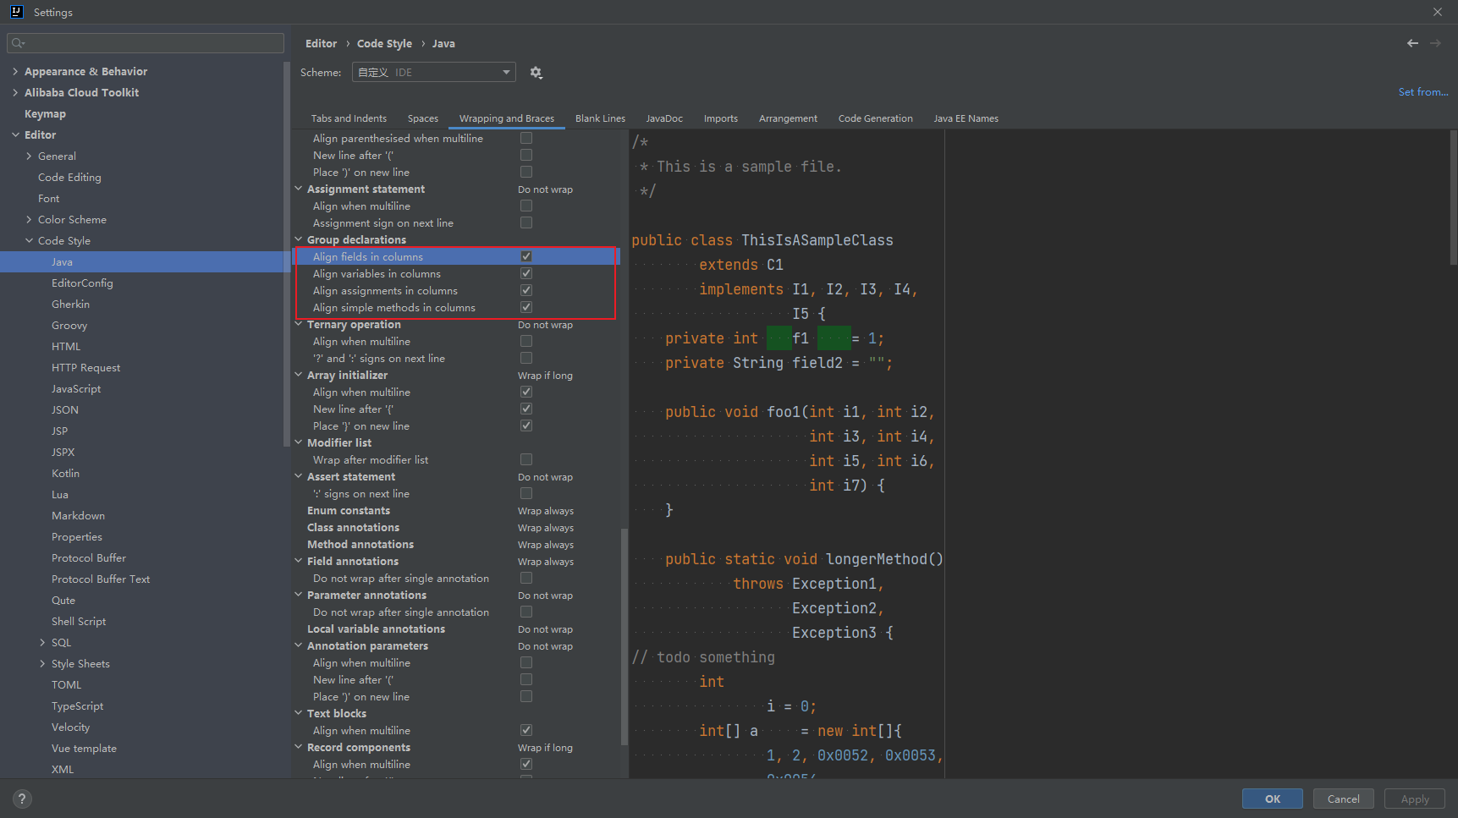This screenshot has width=1458, height=818.
Task: Enable Assignment sign on next line
Action: point(526,222)
